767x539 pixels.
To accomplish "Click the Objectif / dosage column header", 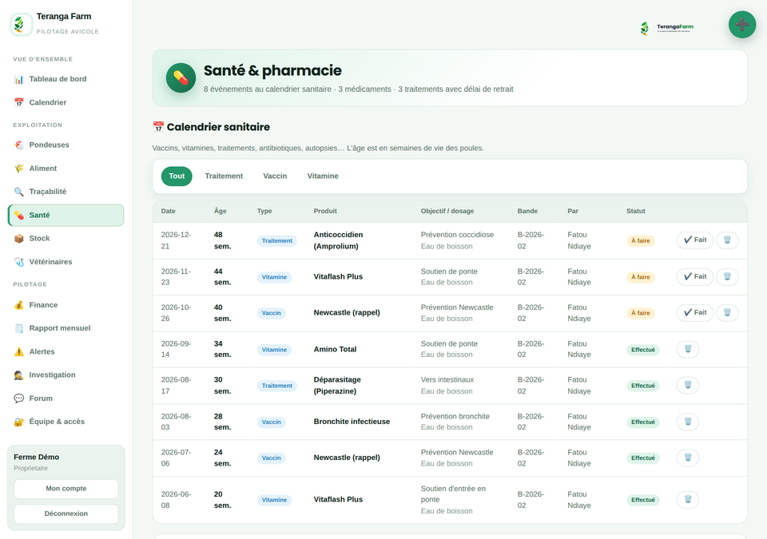I will [447, 211].
